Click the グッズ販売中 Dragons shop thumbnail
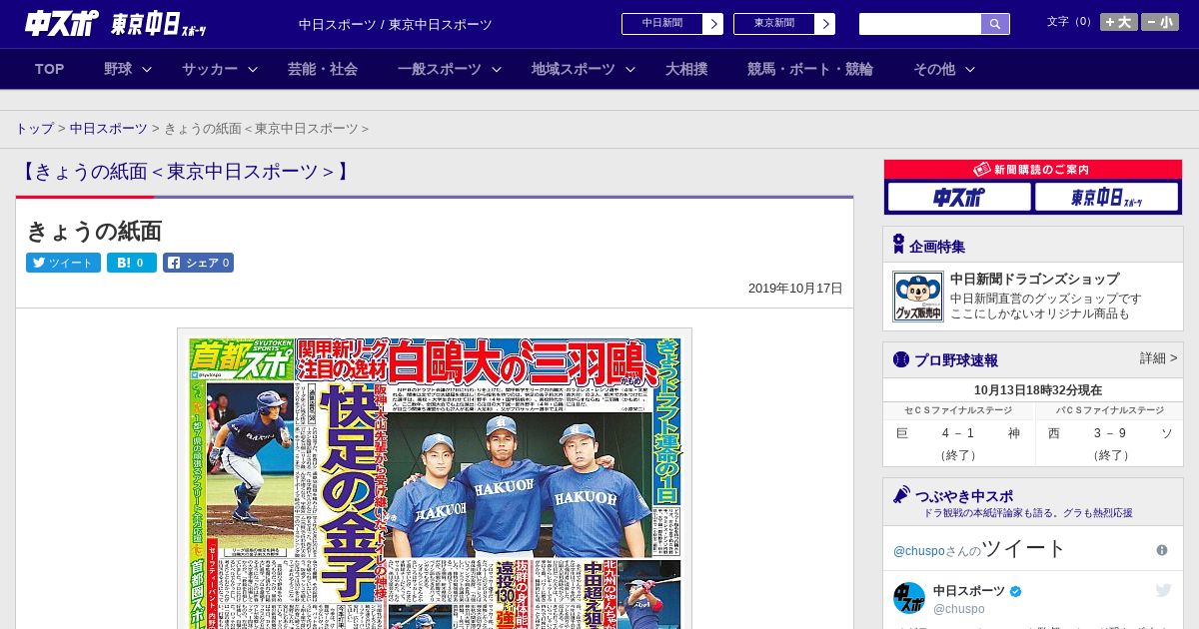Screen dimensions: 1199x629 click(917, 297)
